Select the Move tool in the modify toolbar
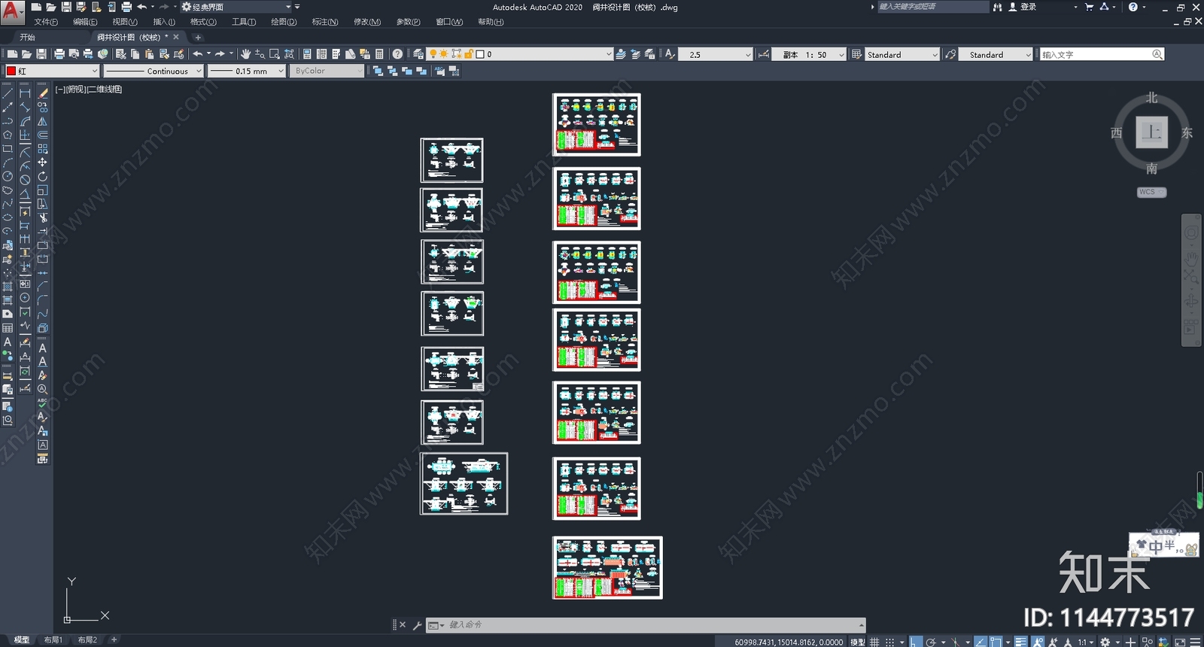1204x647 pixels. click(x=42, y=162)
